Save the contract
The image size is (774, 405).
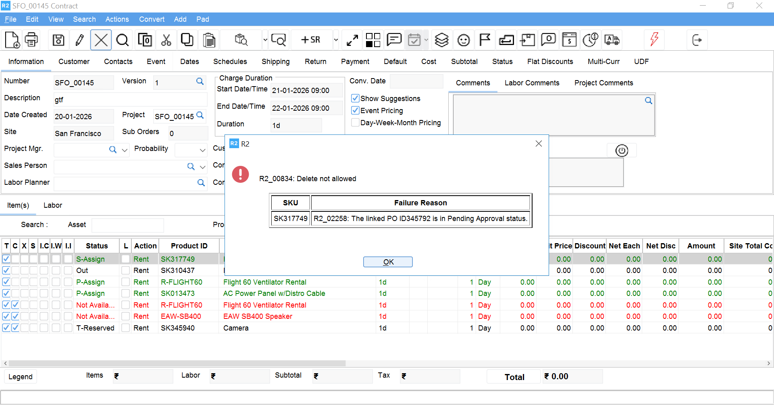[x=58, y=40]
